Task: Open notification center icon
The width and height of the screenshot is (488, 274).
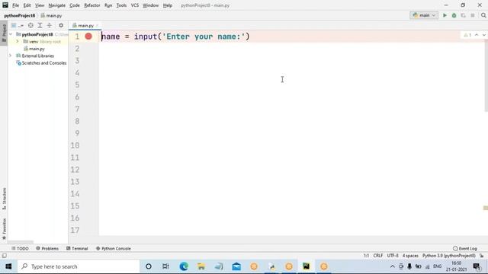Action: coord(477,266)
